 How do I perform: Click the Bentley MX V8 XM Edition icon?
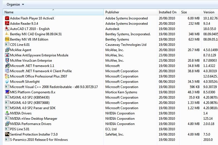pyautogui.click(x=7, y=39)
